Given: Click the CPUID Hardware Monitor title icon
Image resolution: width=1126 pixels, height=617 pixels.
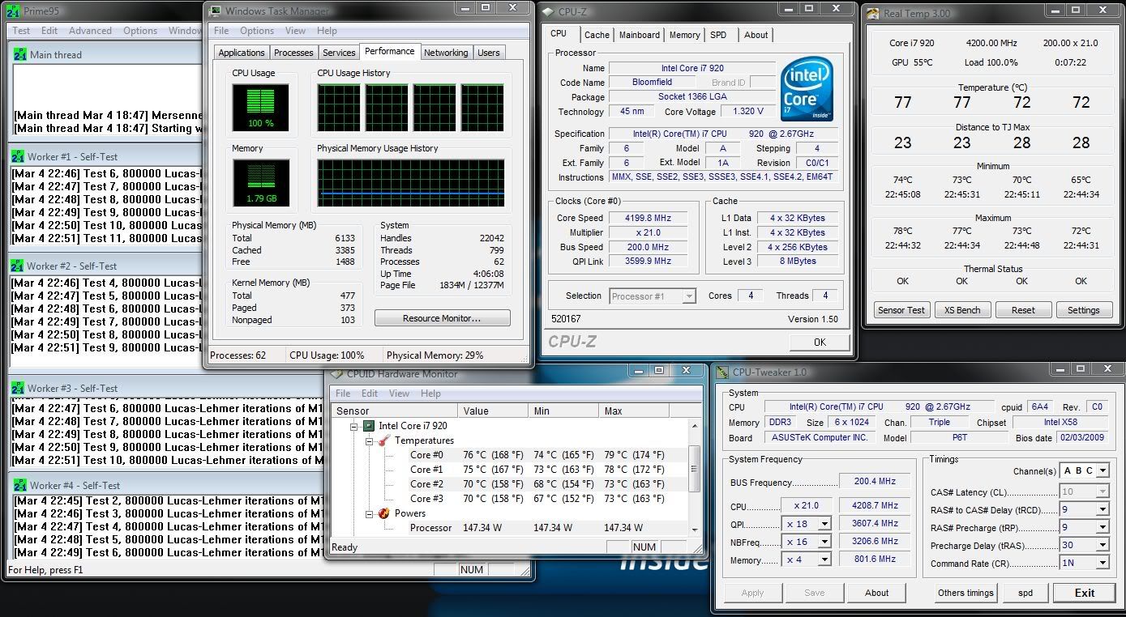Looking at the screenshot, I should pyautogui.click(x=336, y=374).
